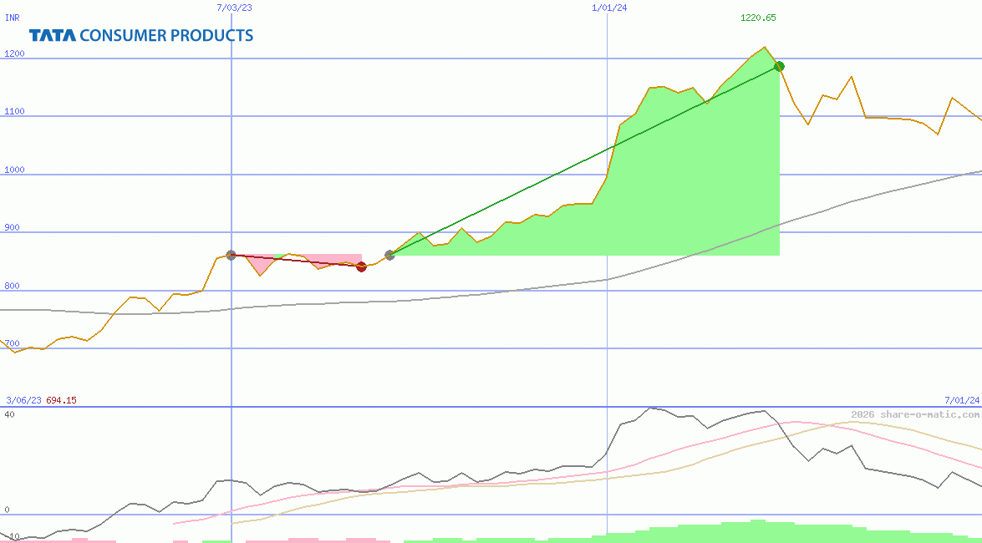Viewport: 982px width, 543px height.
Task: Click the green endpoint marker near 1220.65 peak
Action: coord(779,65)
